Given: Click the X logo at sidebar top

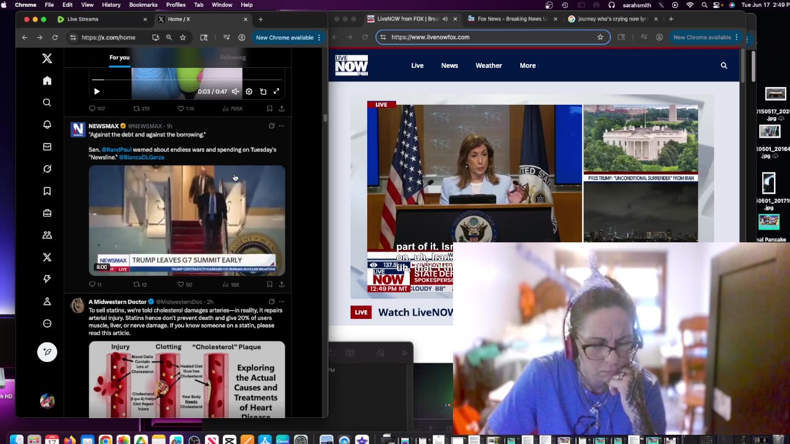Looking at the screenshot, I should (47, 59).
